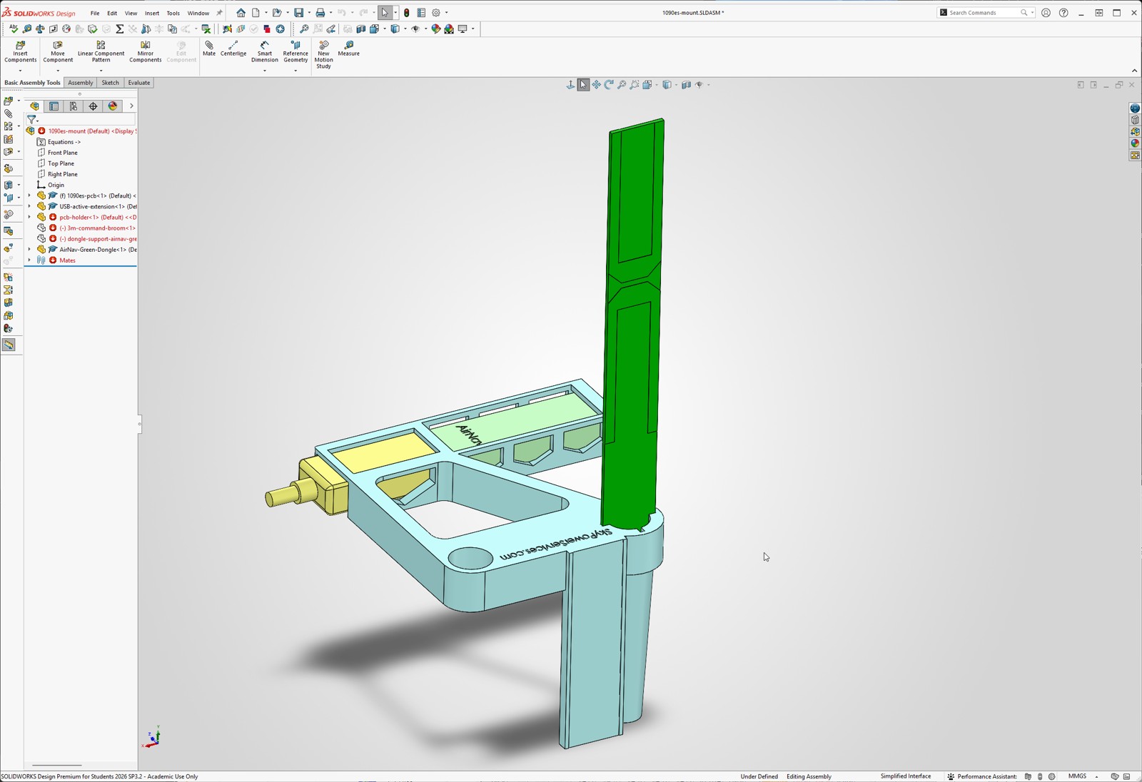Switch to the Evaluate tab
This screenshot has height=782, width=1142.
(138, 83)
